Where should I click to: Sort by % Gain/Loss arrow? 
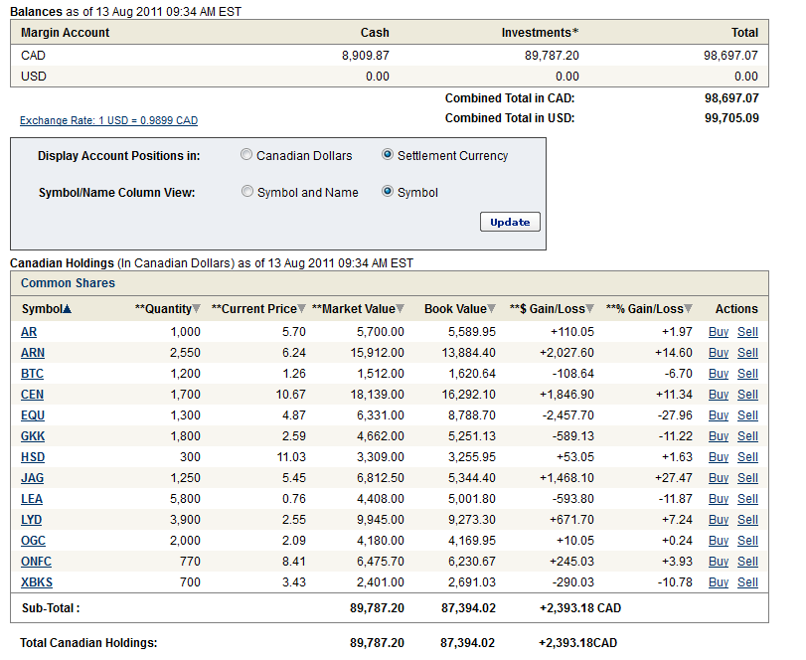689,309
